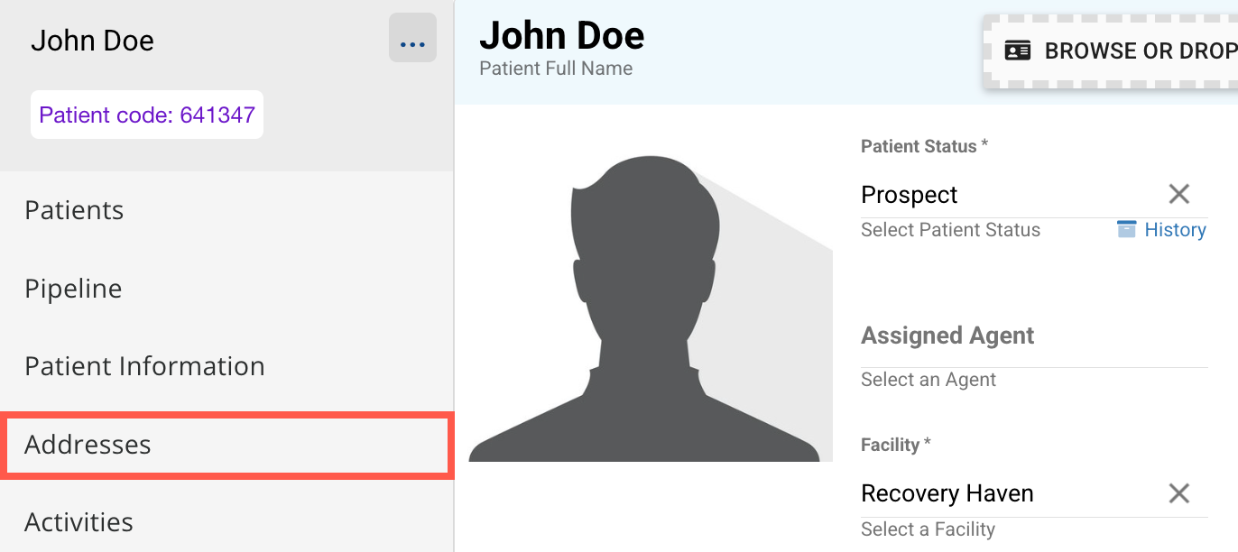1238x552 pixels.
Task: Click the Patient code 641347 badge
Action: tap(147, 115)
